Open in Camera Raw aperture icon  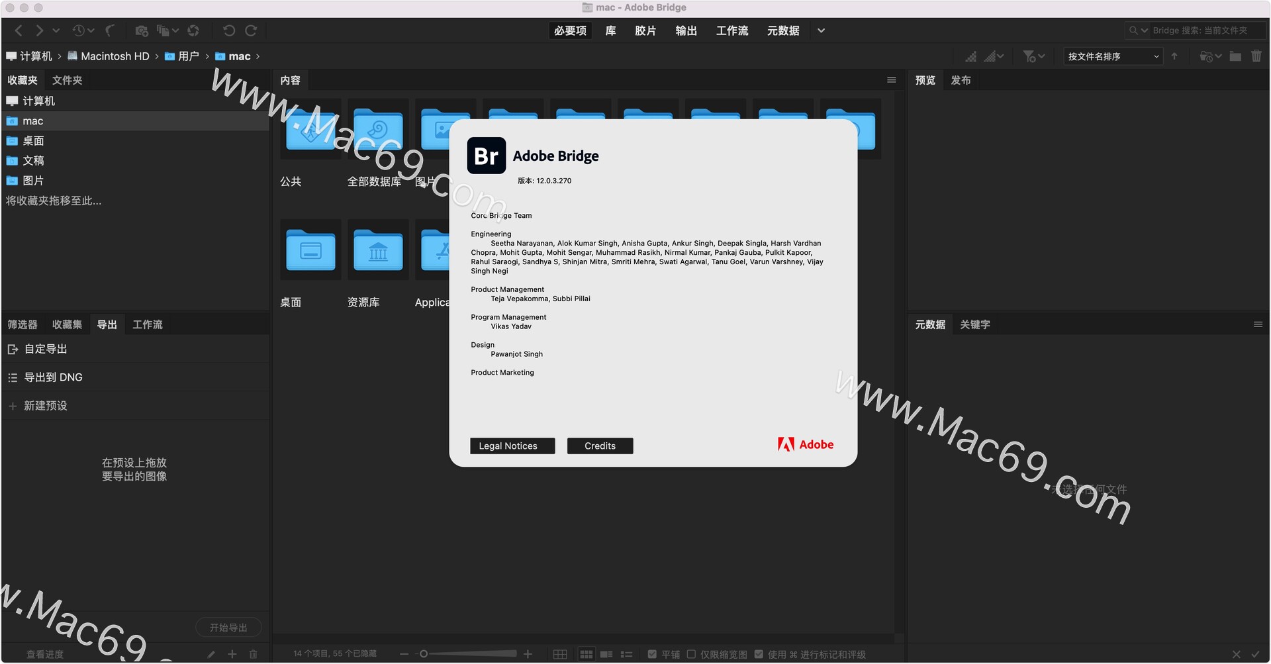[193, 30]
